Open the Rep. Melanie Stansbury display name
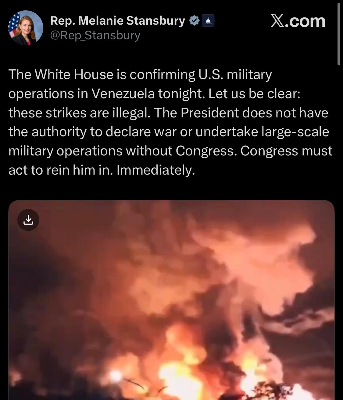The image size is (343, 400). (117, 21)
